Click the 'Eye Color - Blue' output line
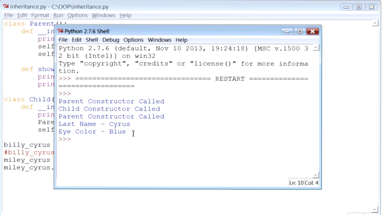Image resolution: width=382 pixels, height=215 pixels. click(92, 132)
